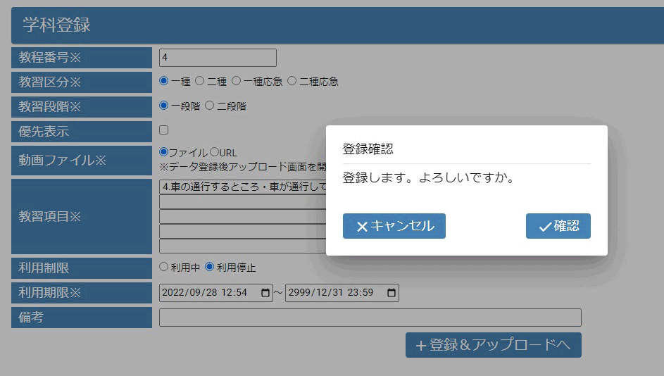Select 一種 radio button

(x=164, y=81)
